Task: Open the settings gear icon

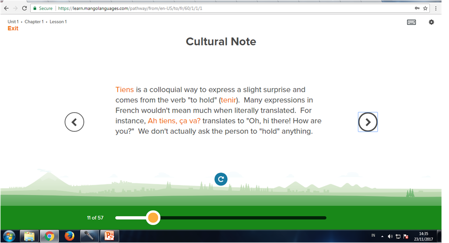Action: pos(431,22)
